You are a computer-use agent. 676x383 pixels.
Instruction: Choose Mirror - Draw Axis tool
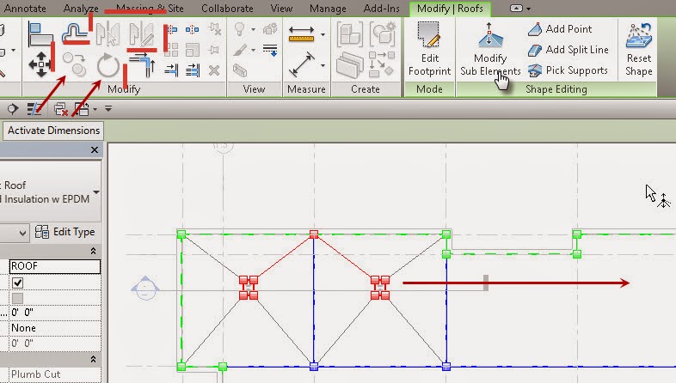click(141, 35)
